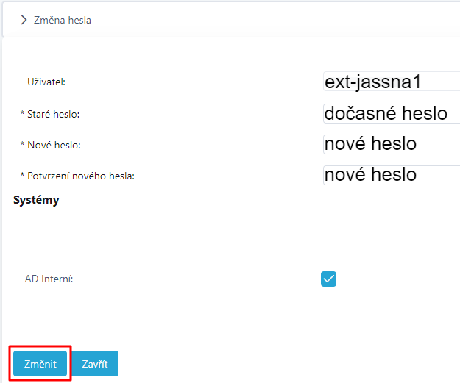Click the Nové heslo label
Viewport: 460px width, 383px height.
(x=54, y=145)
